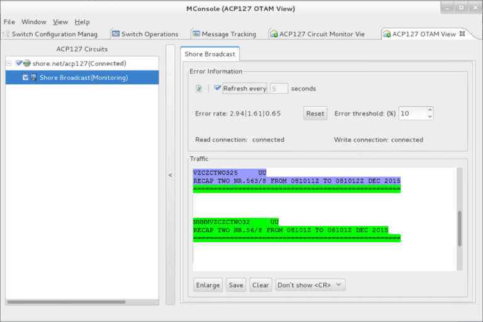Click the Traffic vertical scrollbar thumb
483x322 pixels.
(460, 228)
